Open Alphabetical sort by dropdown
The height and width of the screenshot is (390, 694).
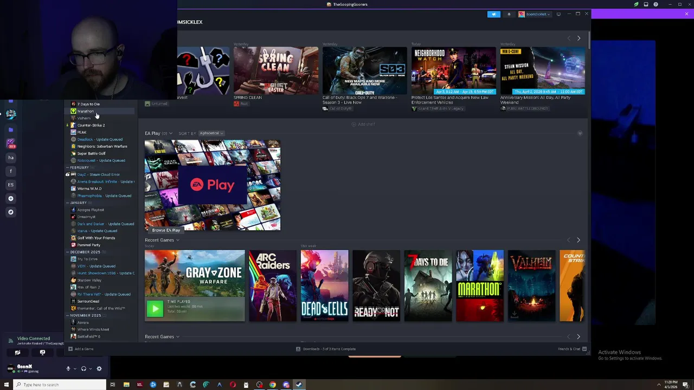point(211,133)
